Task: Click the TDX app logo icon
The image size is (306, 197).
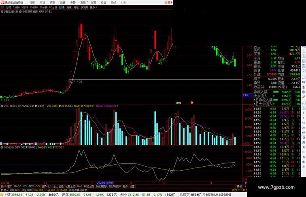Action: click(2, 2)
